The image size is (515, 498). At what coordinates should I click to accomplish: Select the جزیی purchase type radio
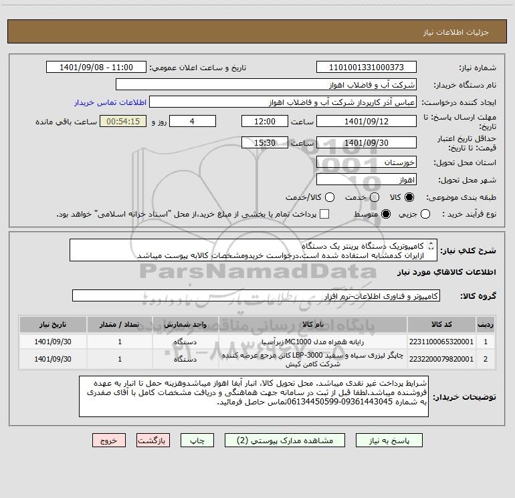(425, 214)
